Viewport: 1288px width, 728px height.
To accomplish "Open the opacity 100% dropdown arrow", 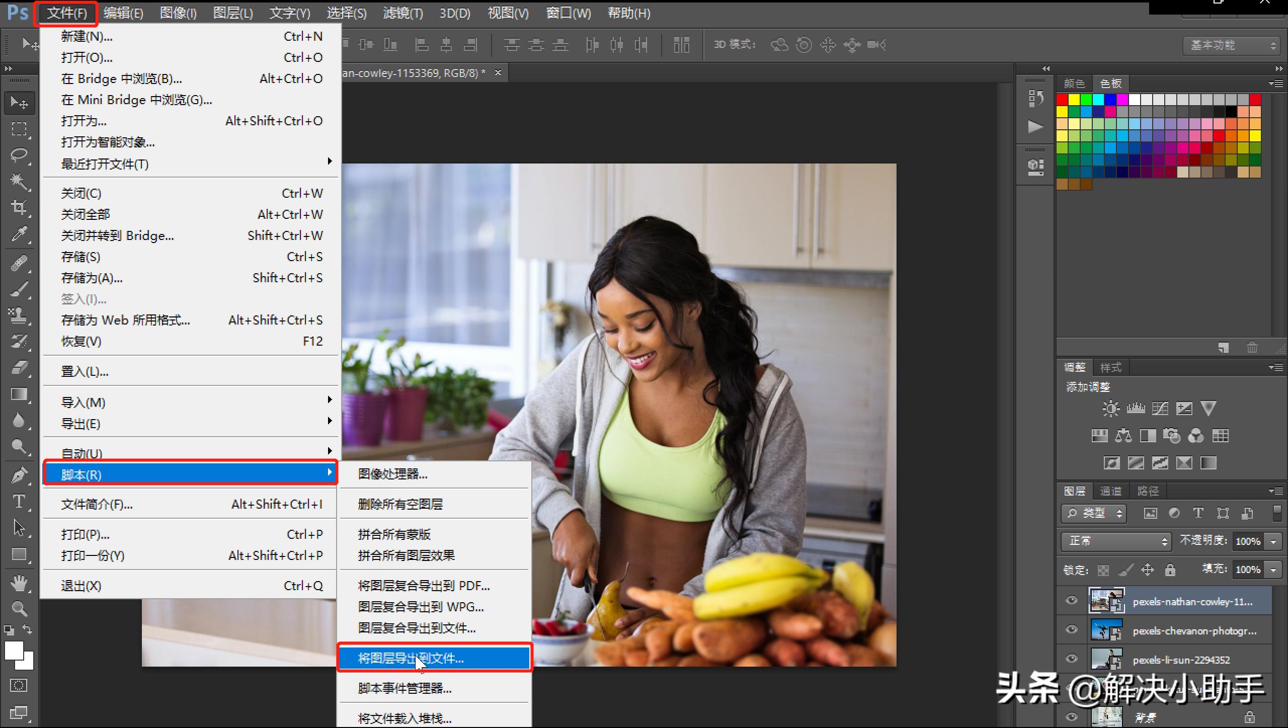I will 1273,541.
